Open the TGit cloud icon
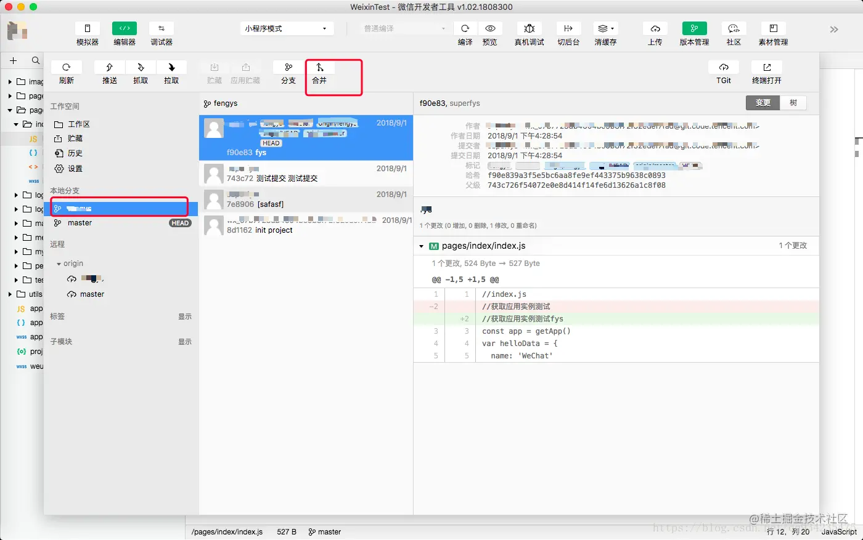The image size is (863, 540). (x=724, y=67)
